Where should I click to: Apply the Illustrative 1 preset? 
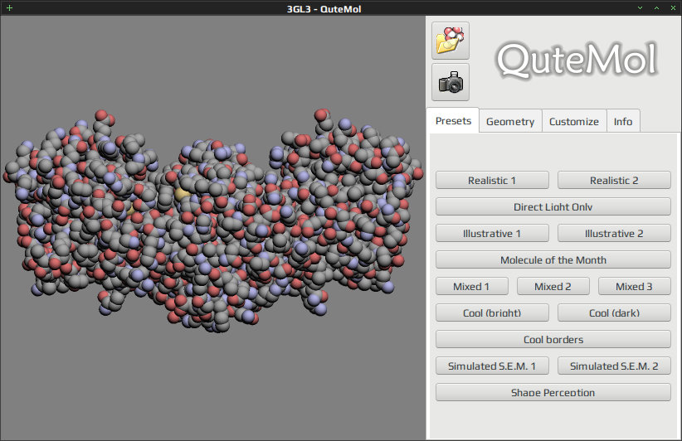tap(492, 233)
